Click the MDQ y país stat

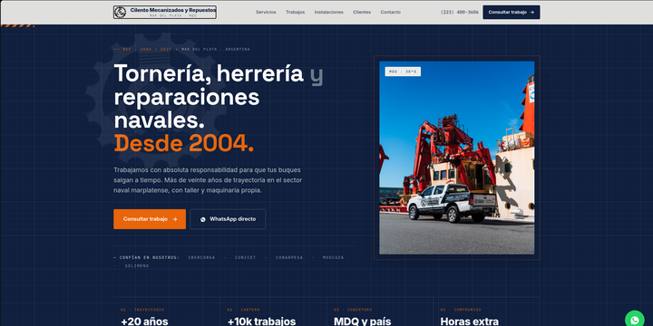pos(362,321)
